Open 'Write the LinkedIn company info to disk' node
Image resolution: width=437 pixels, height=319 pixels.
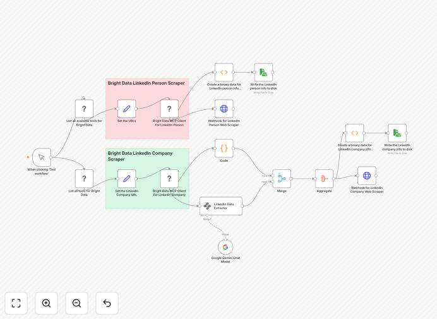(x=397, y=133)
